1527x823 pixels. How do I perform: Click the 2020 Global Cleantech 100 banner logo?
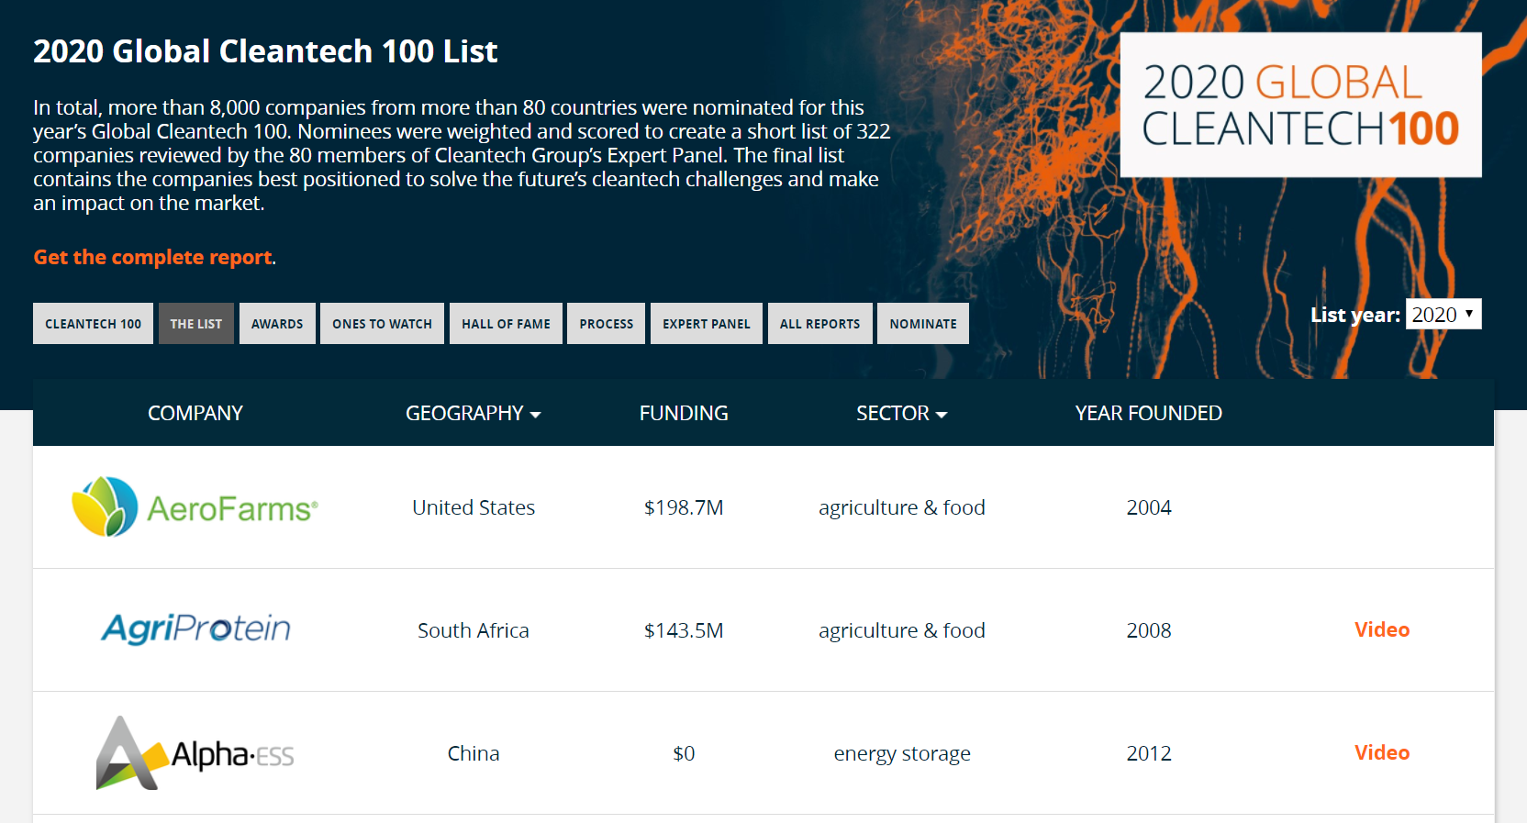click(1300, 105)
